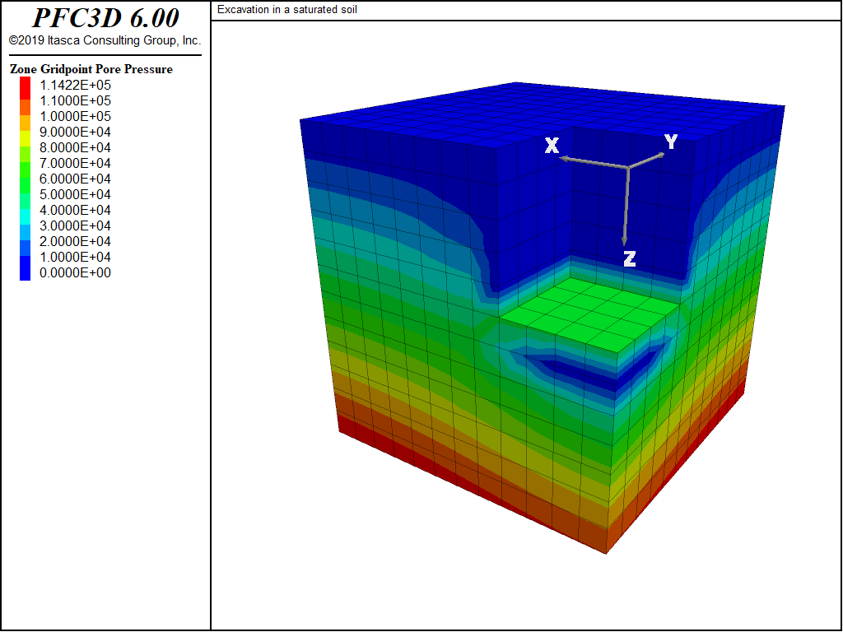Click the 1.1000E+05 legend value
The width and height of the screenshot is (843, 632).
[75, 100]
